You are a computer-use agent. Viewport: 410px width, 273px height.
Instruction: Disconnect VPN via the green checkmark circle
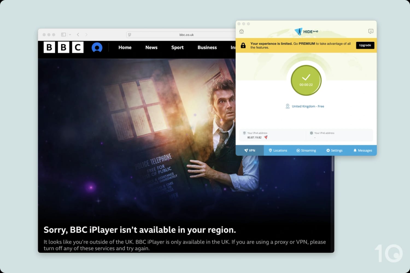click(306, 80)
